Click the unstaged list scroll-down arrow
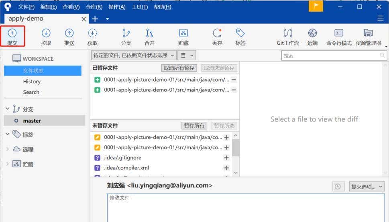The width and height of the screenshot is (389, 222). click(236, 173)
